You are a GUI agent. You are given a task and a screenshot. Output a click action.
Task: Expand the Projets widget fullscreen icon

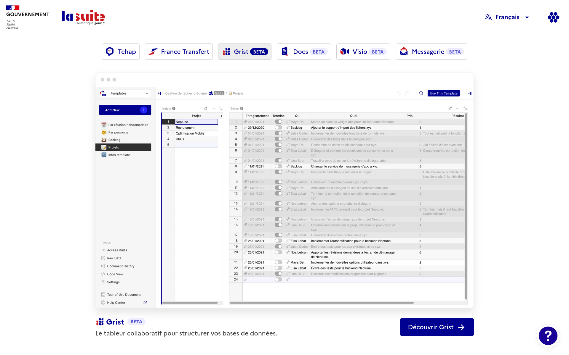220,108
